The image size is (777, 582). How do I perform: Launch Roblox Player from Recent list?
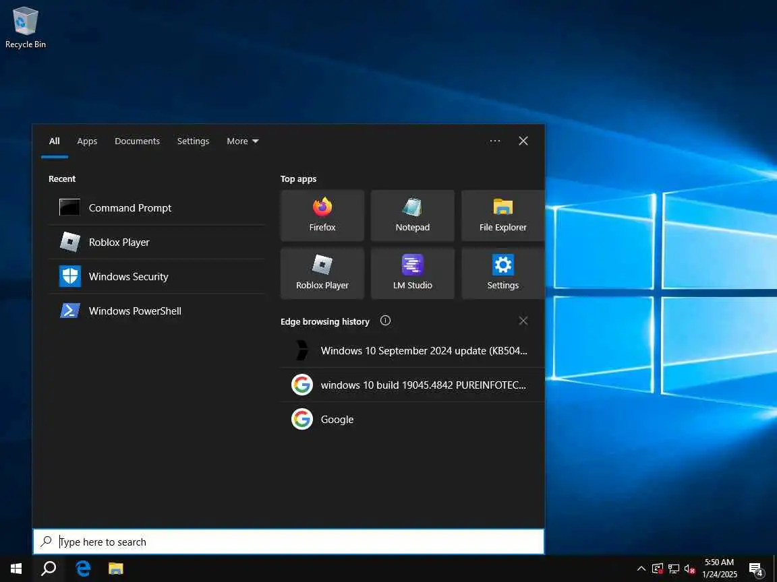click(156, 242)
